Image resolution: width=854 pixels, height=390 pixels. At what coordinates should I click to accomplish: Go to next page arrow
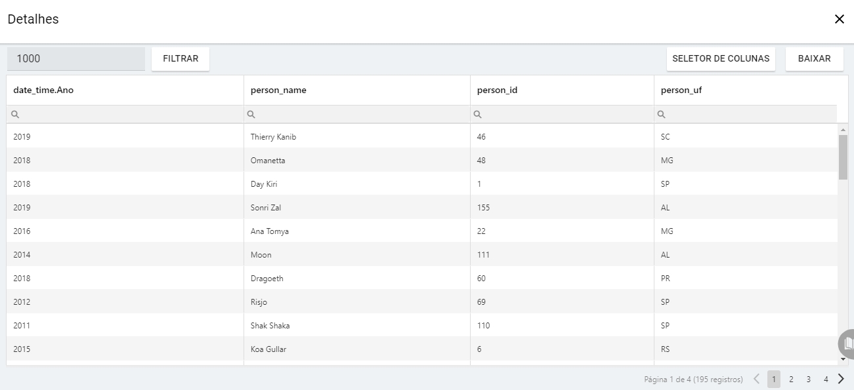coord(842,379)
